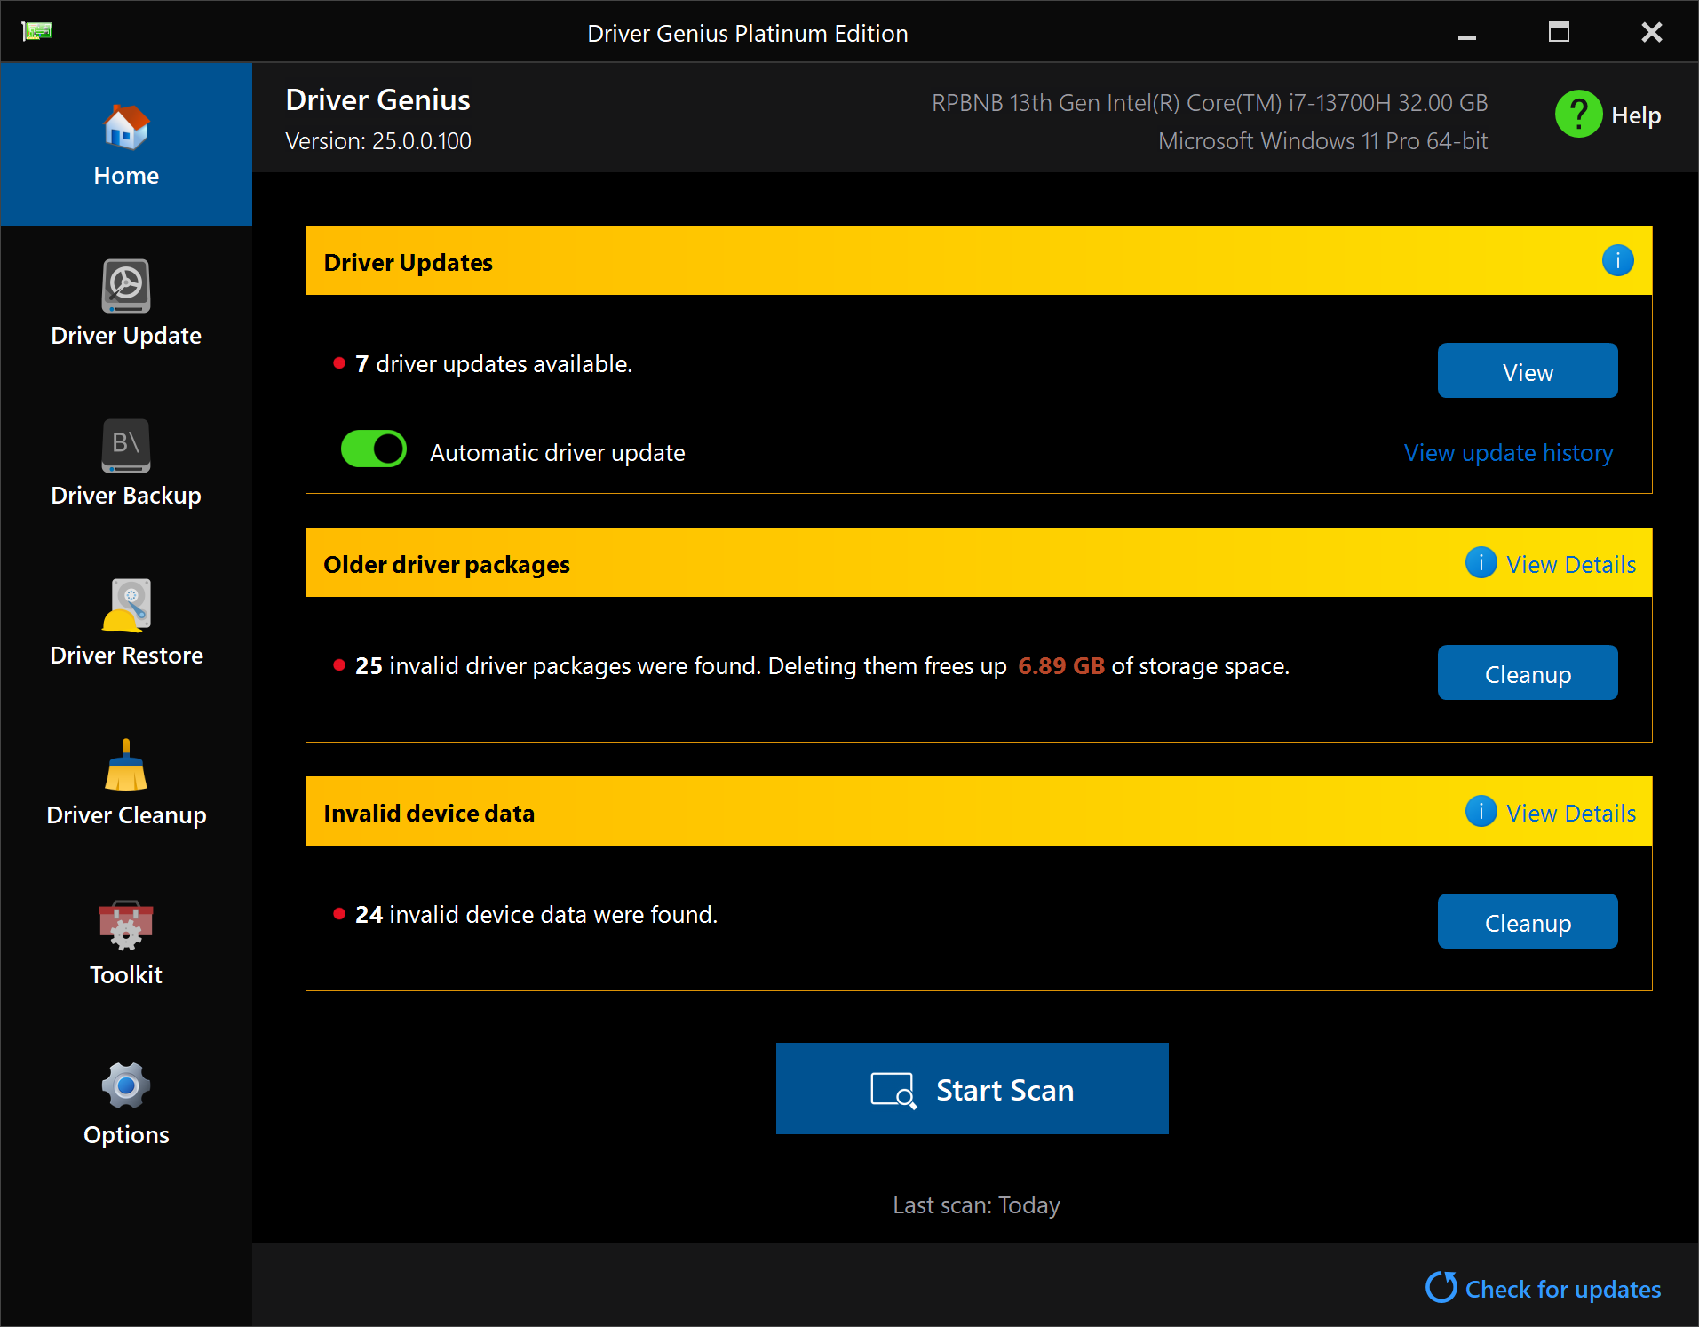This screenshot has height=1327, width=1699.
Task: View Details for Older driver packages
Action: coord(1570,565)
